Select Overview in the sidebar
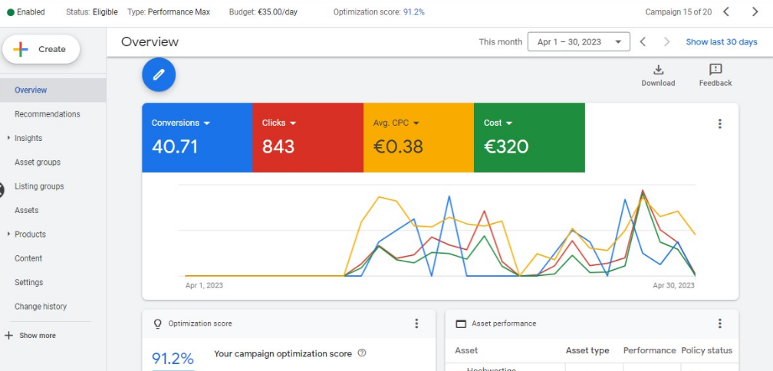773x371 pixels. [x=53, y=90]
